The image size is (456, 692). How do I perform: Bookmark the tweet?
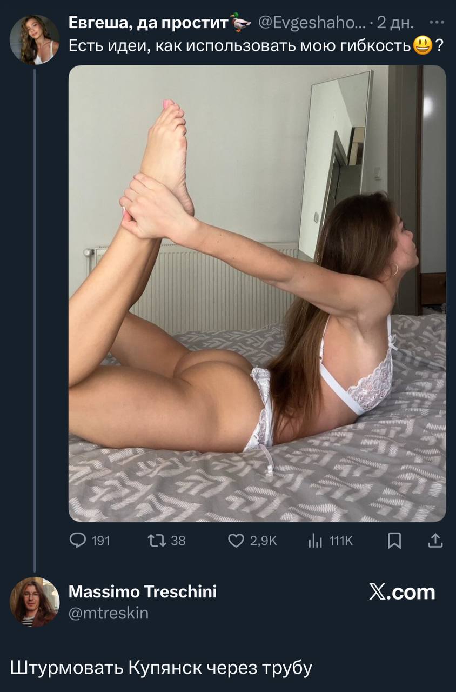(x=395, y=540)
